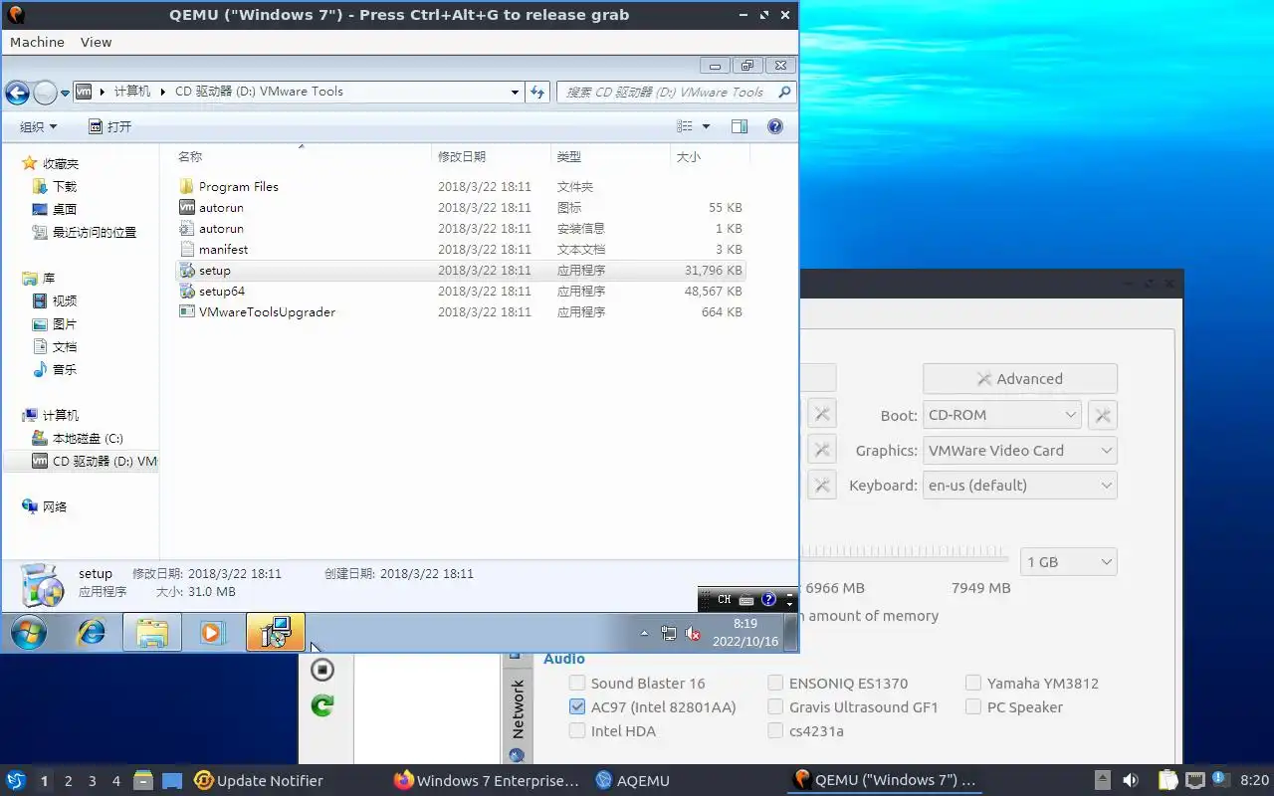This screenshot has height=796, width=1274.
Task: Click the 修改日期 column header
Action: [x=492, y=156]
